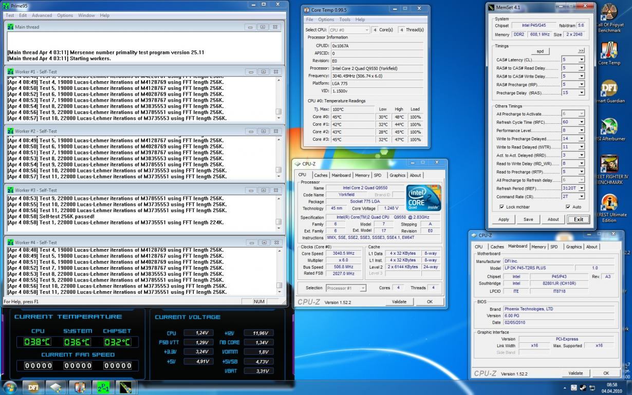Image resolution: width=632 pixels, height=395 pixels.
Task: Open Call Of Pripyat Benchmark desktop icon
Action: [x=609, y=17]
